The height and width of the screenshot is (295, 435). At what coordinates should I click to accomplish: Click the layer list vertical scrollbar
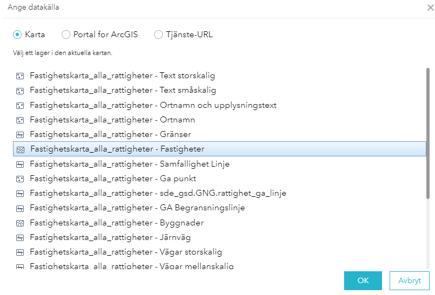point(429,162)
